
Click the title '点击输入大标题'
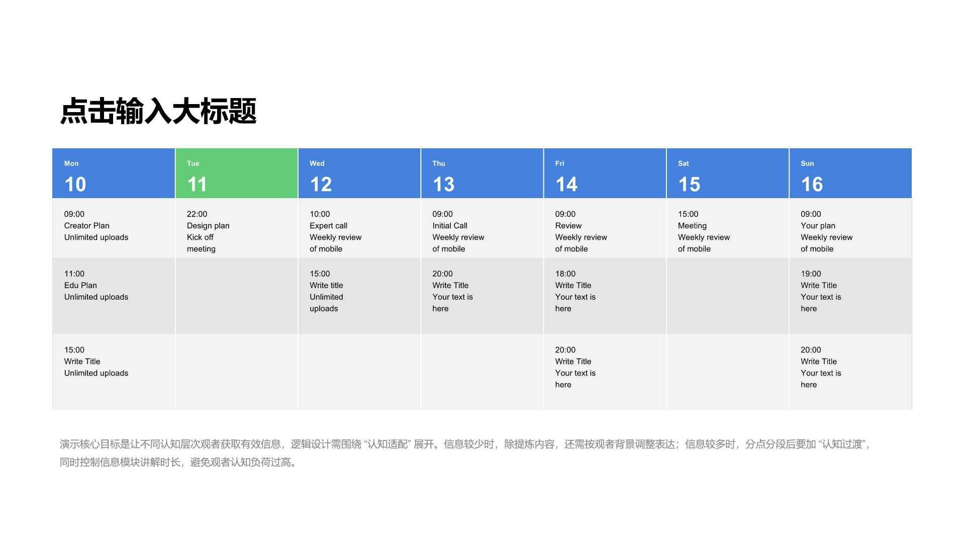click(158, 110)
